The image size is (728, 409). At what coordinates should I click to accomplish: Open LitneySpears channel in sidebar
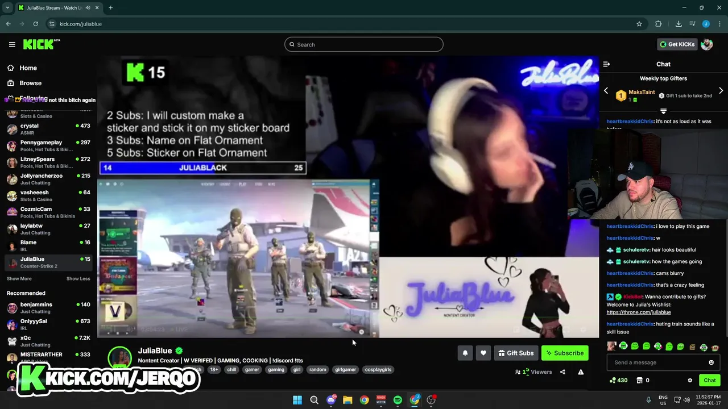click(x=48, y=162)
